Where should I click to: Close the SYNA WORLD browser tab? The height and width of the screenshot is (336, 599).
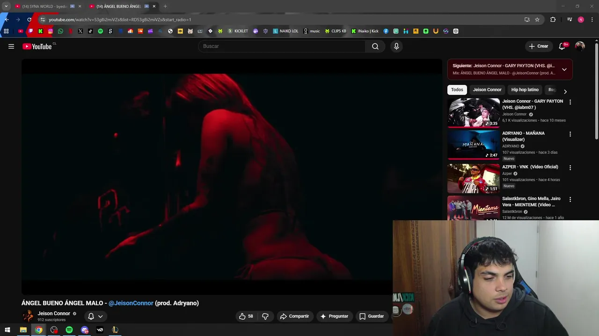click(80, 7)
